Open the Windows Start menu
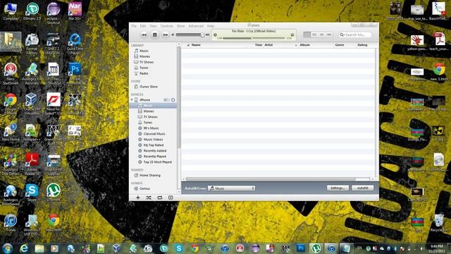 8,248
